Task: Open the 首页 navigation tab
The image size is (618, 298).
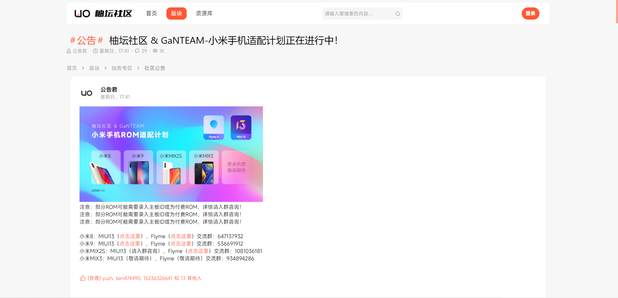Action: click(x=152, y=14)
